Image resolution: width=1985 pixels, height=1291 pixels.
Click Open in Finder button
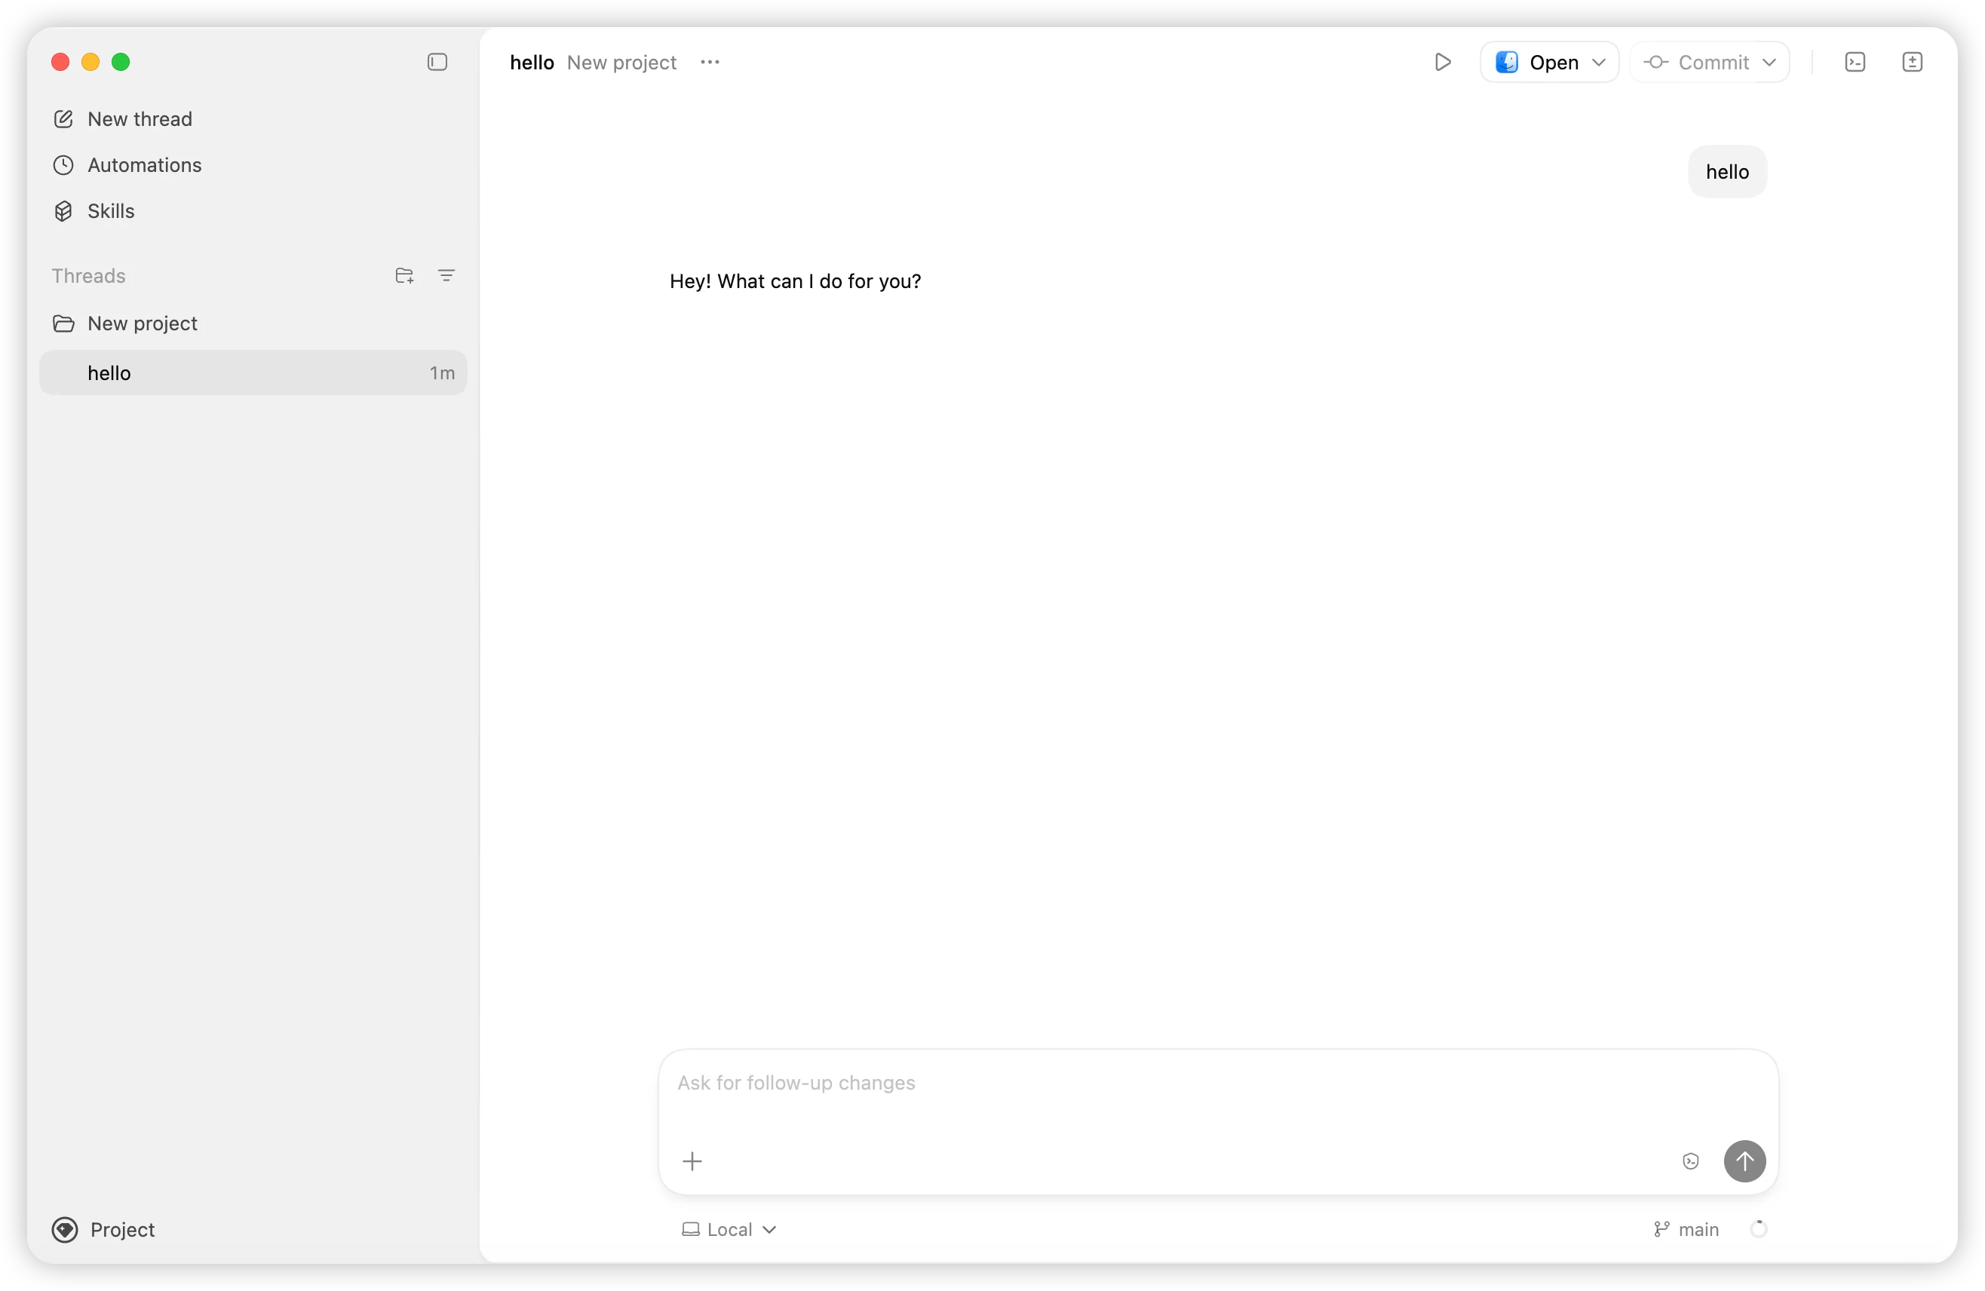click(x=1537, y=62)
